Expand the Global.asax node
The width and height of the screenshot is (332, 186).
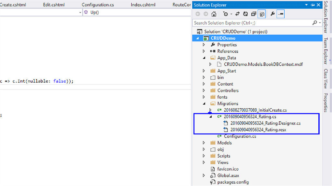(204, 176)
